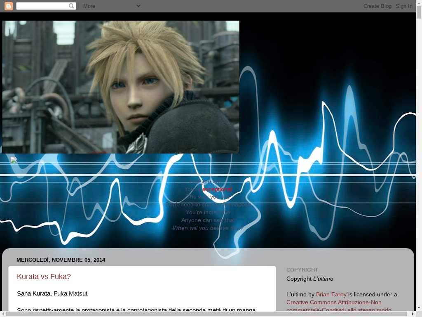The image size is (422, 317).
Task: Click the vertical scrollbar up arrow
Action: (x=419, y=2)
